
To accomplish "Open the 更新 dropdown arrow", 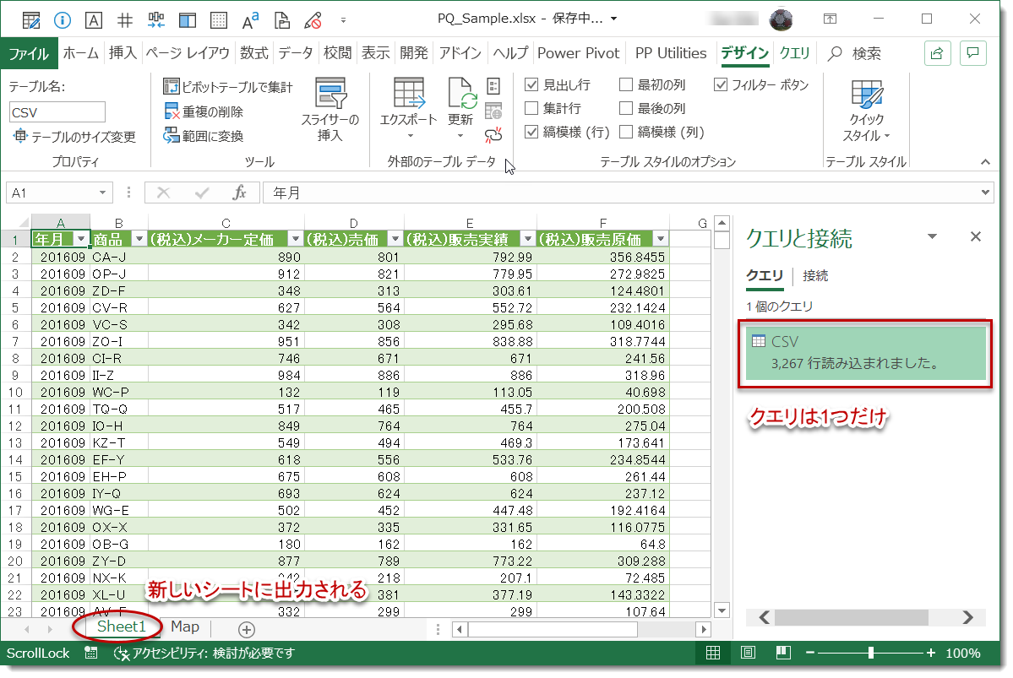I will [x=460, y=135].
